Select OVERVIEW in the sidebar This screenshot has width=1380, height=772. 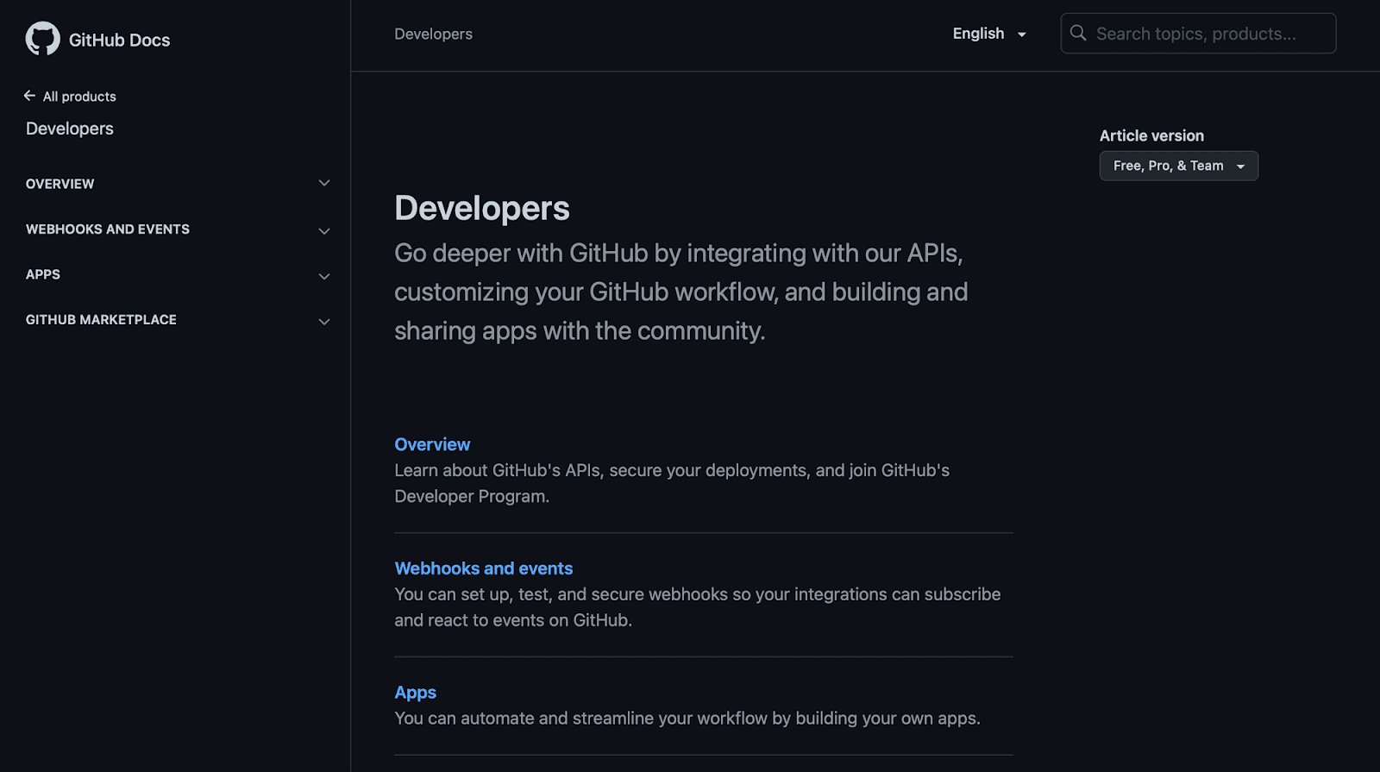60,184
